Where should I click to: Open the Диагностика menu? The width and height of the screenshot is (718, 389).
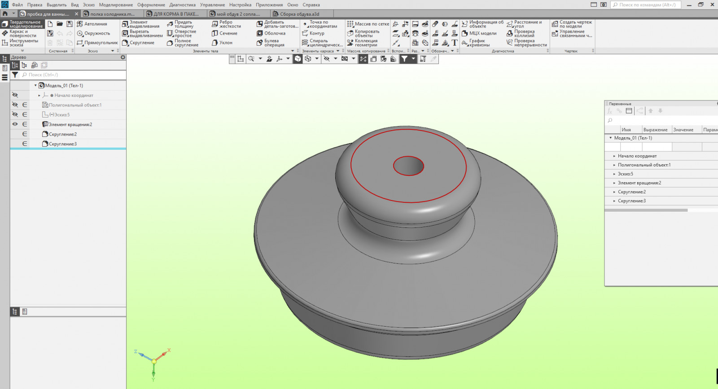(x=182, y=4)
